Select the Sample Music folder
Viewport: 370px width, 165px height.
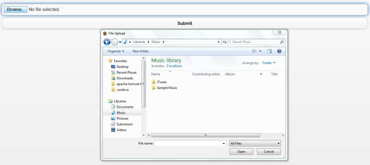pos(167,88)
